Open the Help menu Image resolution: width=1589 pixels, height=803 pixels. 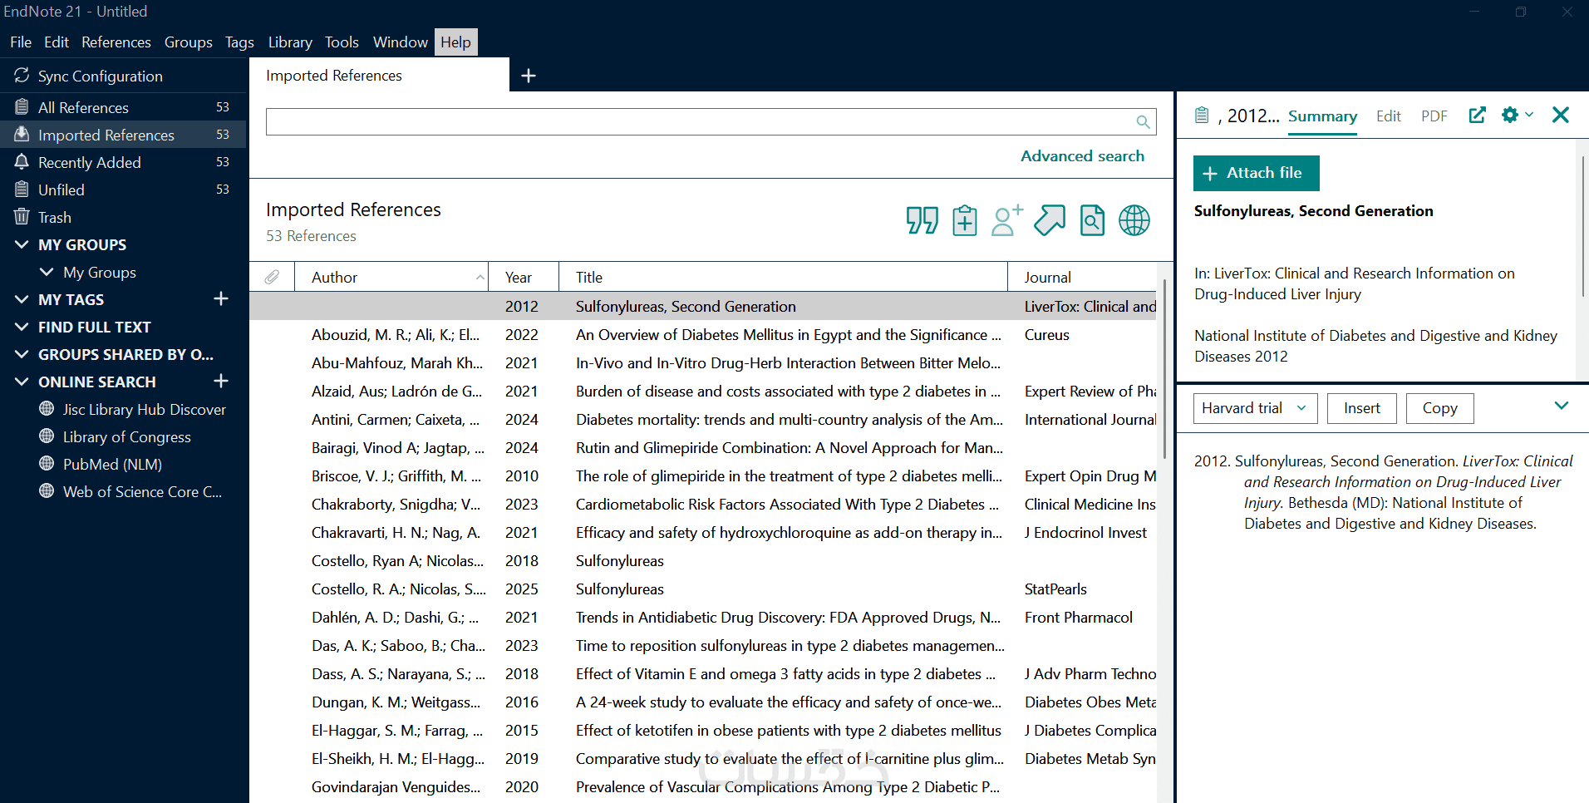(455, 42)
